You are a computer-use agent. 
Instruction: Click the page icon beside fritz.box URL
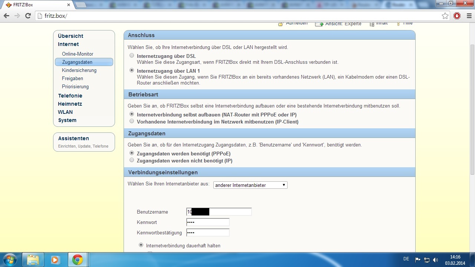[x=40, y=16]
